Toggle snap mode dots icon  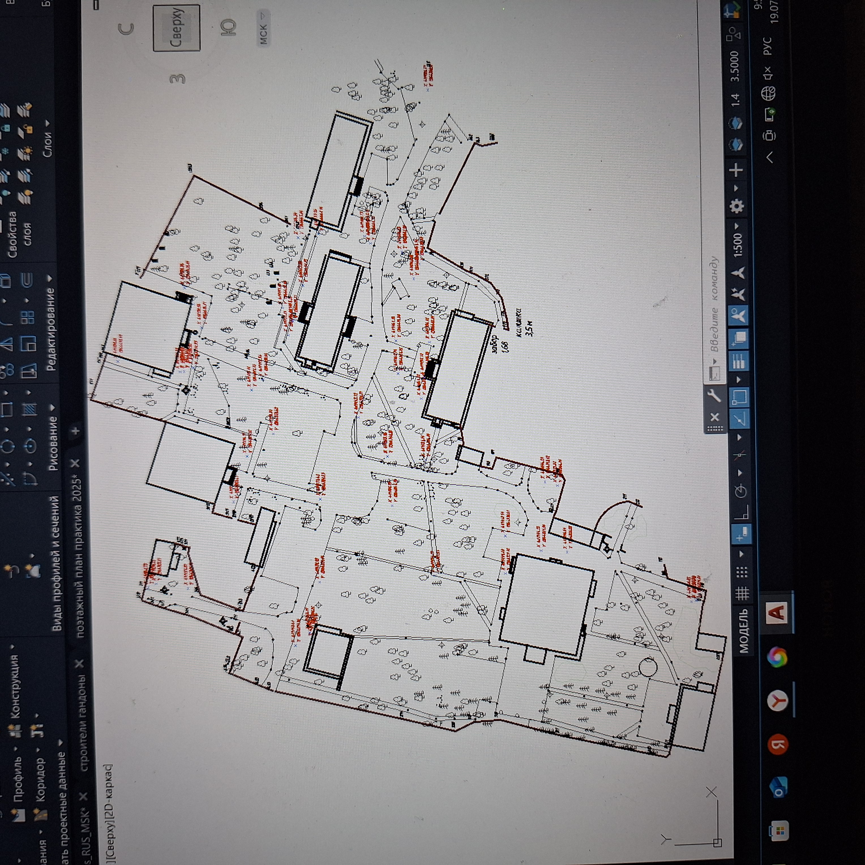741,572
